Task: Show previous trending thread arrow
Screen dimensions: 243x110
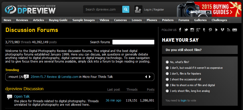Action: (146, 77)
